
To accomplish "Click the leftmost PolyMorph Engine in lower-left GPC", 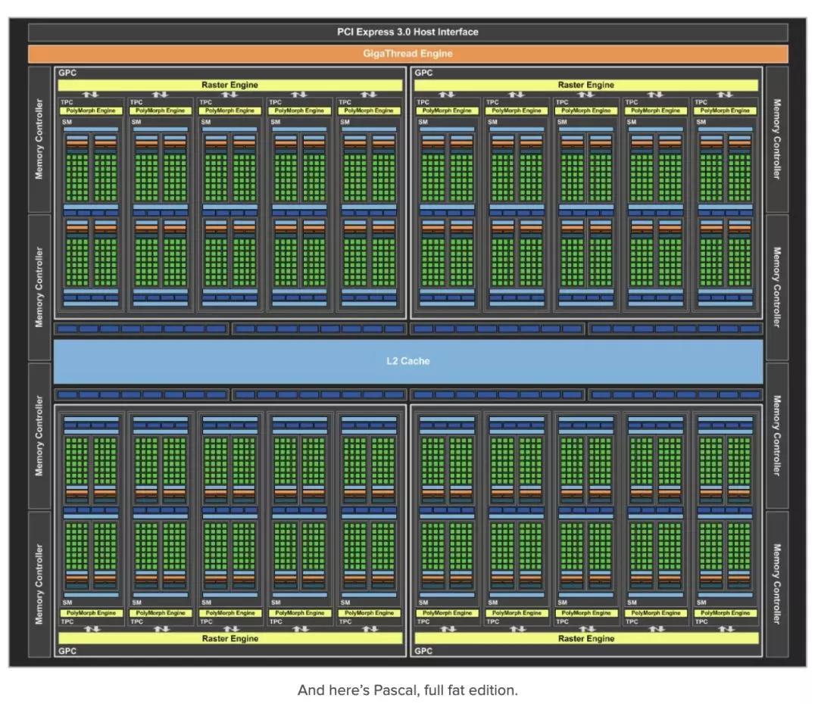I will coord(92,613).
